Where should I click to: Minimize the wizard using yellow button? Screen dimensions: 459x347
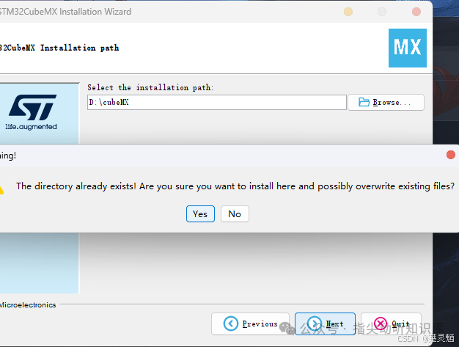(x=348, y=12)
